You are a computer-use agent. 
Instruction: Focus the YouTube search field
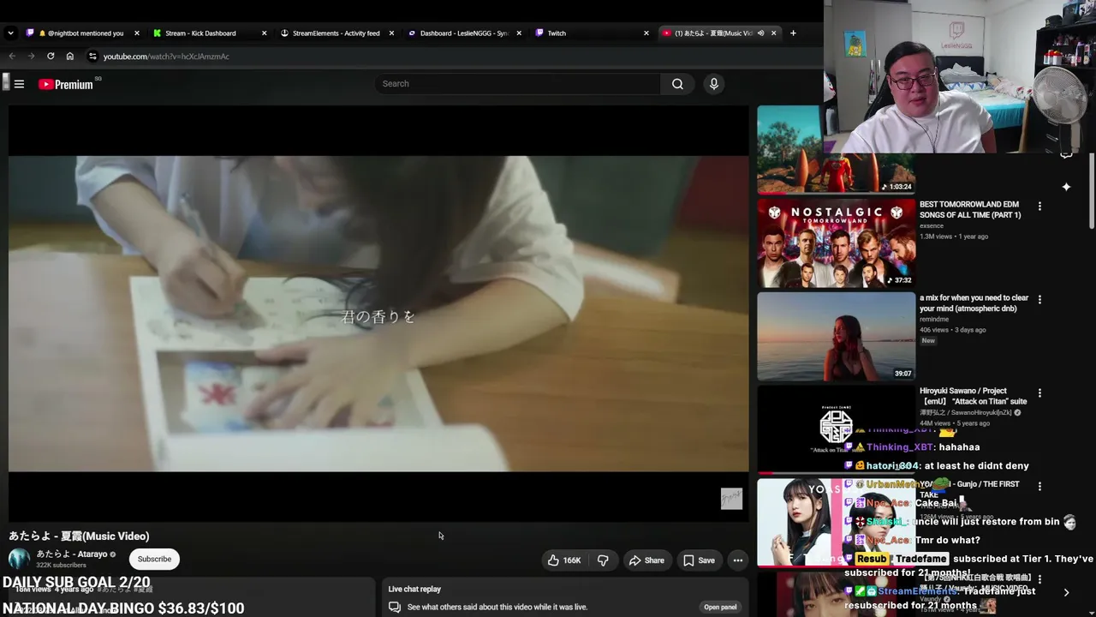pyautogui.click(x=518, y=84)
